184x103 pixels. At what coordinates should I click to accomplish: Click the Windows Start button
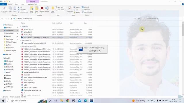pyautogui.click(x=3, y=100)
